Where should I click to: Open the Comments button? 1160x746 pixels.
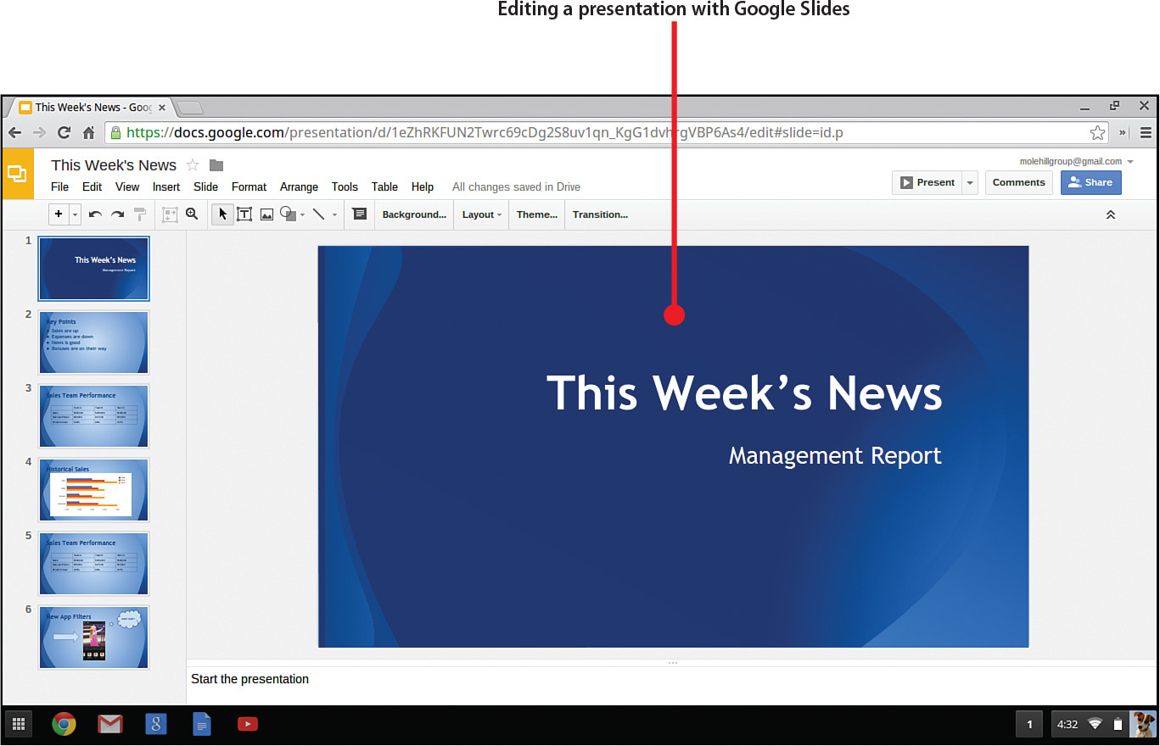tap(1018, 182)
